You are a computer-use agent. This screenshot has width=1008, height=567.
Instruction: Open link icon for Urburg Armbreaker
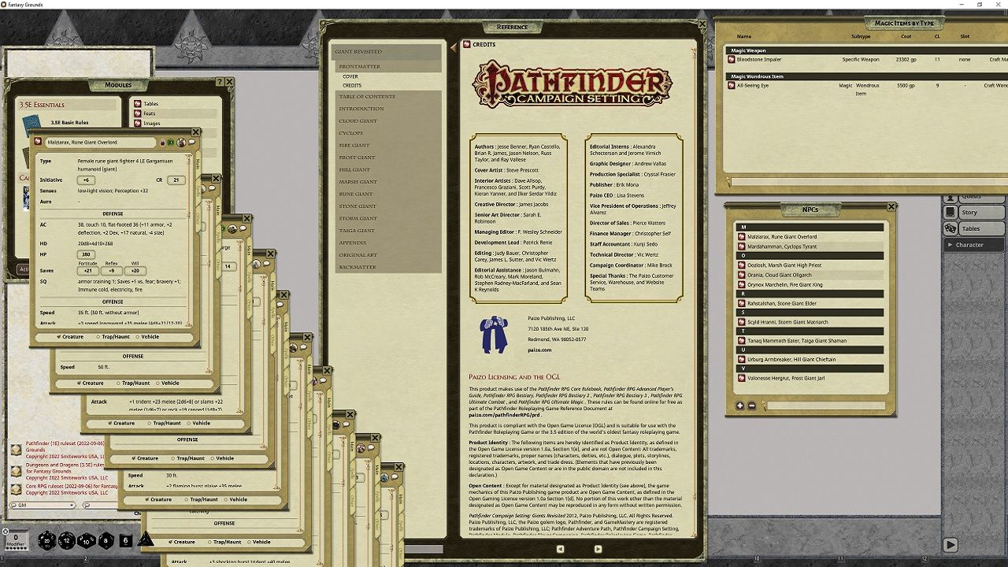742,359
